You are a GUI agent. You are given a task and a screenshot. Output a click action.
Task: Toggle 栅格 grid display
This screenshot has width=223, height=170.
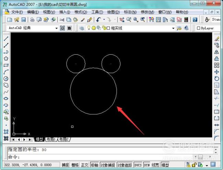[75, 165]
